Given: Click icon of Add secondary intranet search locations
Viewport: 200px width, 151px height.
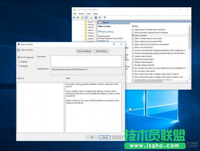Looking at the screenshot, I should tap(133, 33).
